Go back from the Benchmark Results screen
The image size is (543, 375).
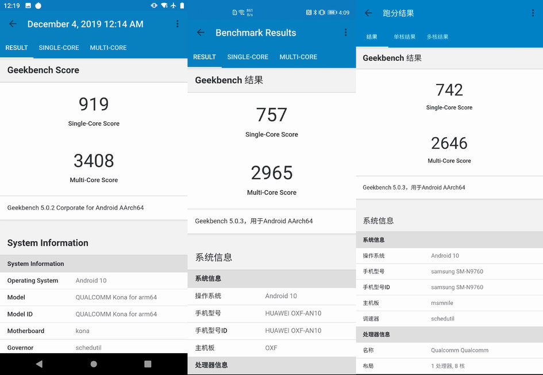(201, 33)
